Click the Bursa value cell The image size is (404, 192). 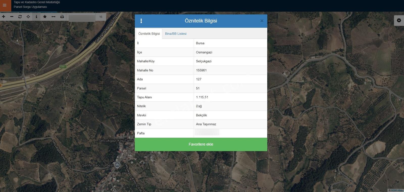[230, 43]
